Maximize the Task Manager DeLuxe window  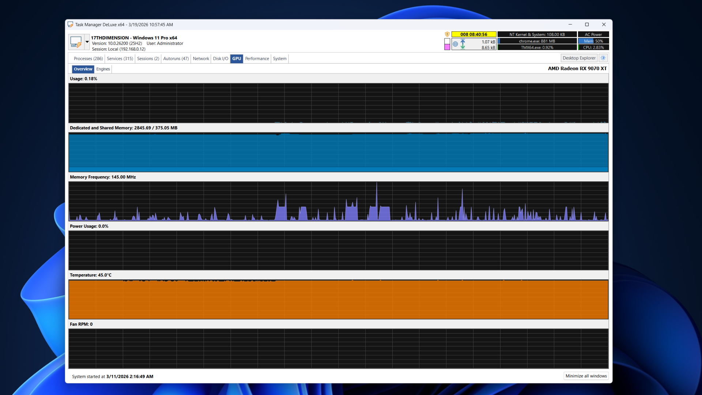coord(587,25)
